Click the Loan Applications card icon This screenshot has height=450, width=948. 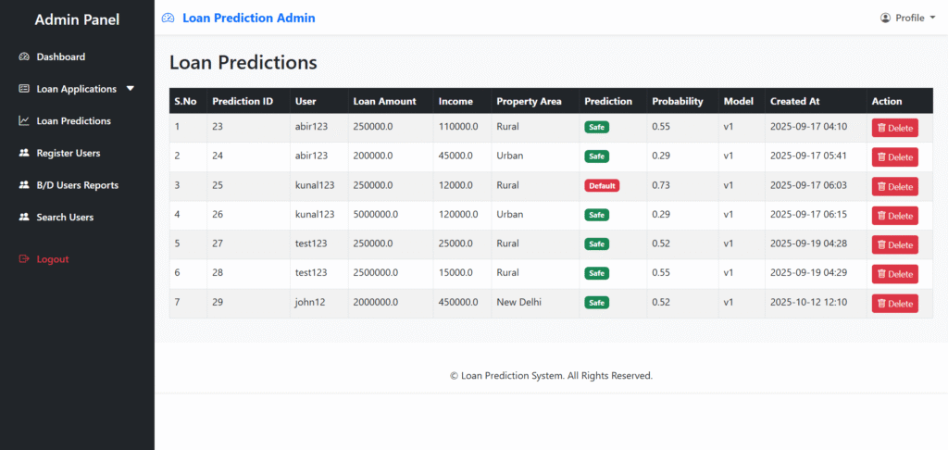pyautogui.click(x=24, y=89)
